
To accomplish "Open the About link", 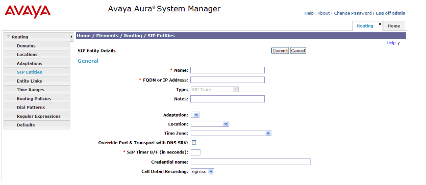I will coord(323,13).
